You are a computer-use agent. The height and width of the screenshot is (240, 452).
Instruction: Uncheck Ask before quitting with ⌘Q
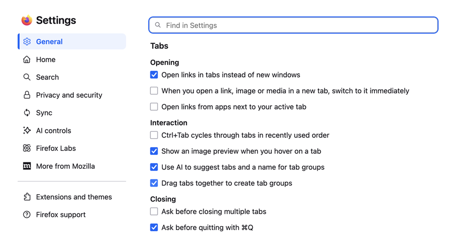[x=154, y=227]
